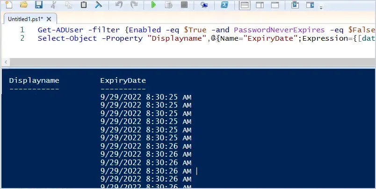Redo the last undone edit
The width and height of the screenshot is (376, 189).
pyautogui.click(x=134, y=5)
